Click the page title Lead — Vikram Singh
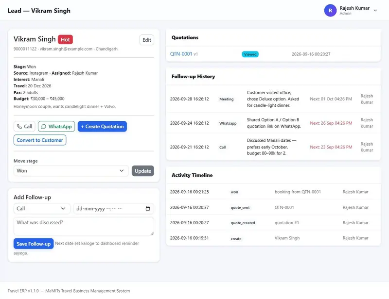 tap(39, 11)
